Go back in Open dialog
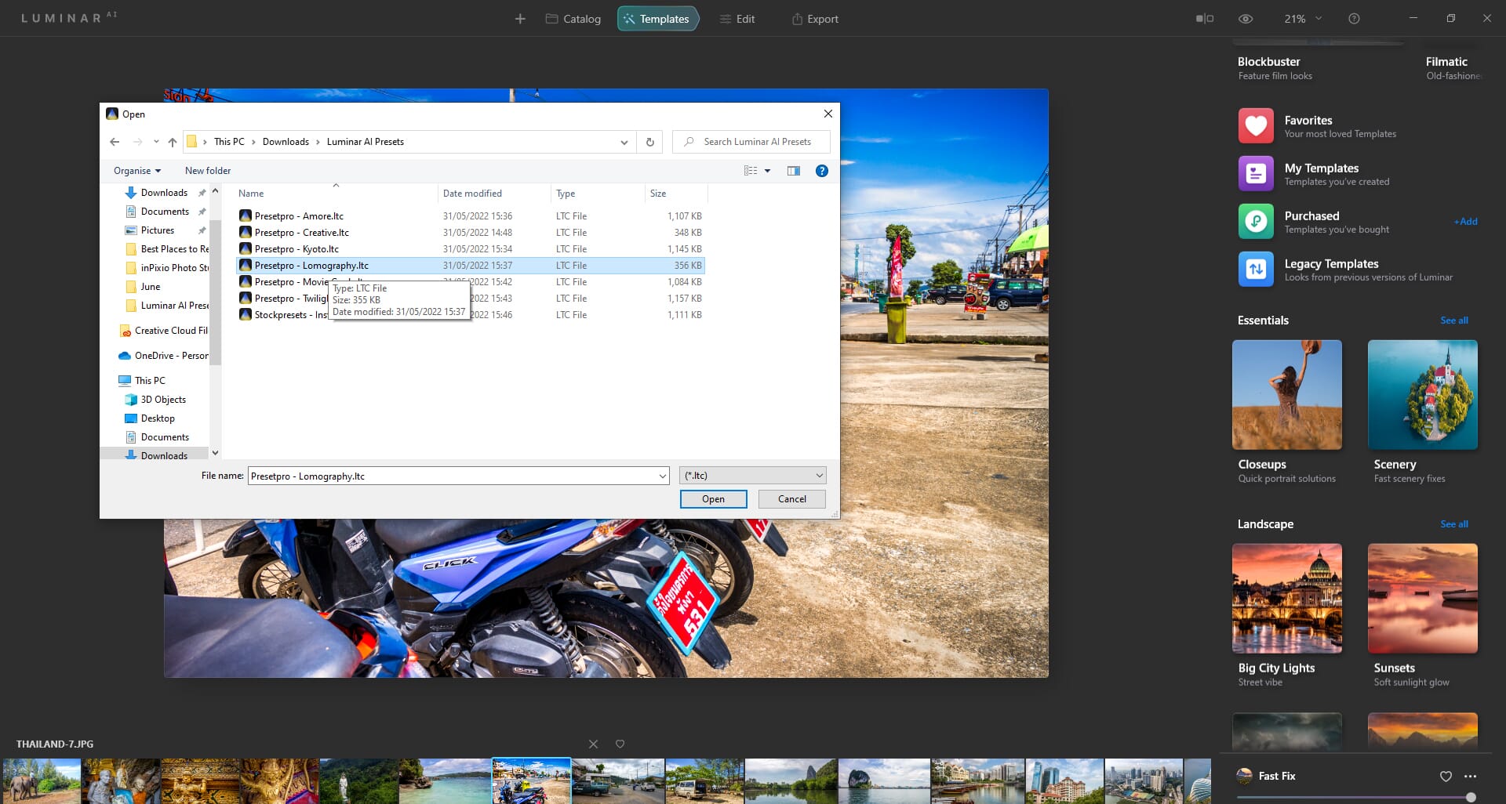The height and width of the screenshot is (804, 1506). click(115, 142)
